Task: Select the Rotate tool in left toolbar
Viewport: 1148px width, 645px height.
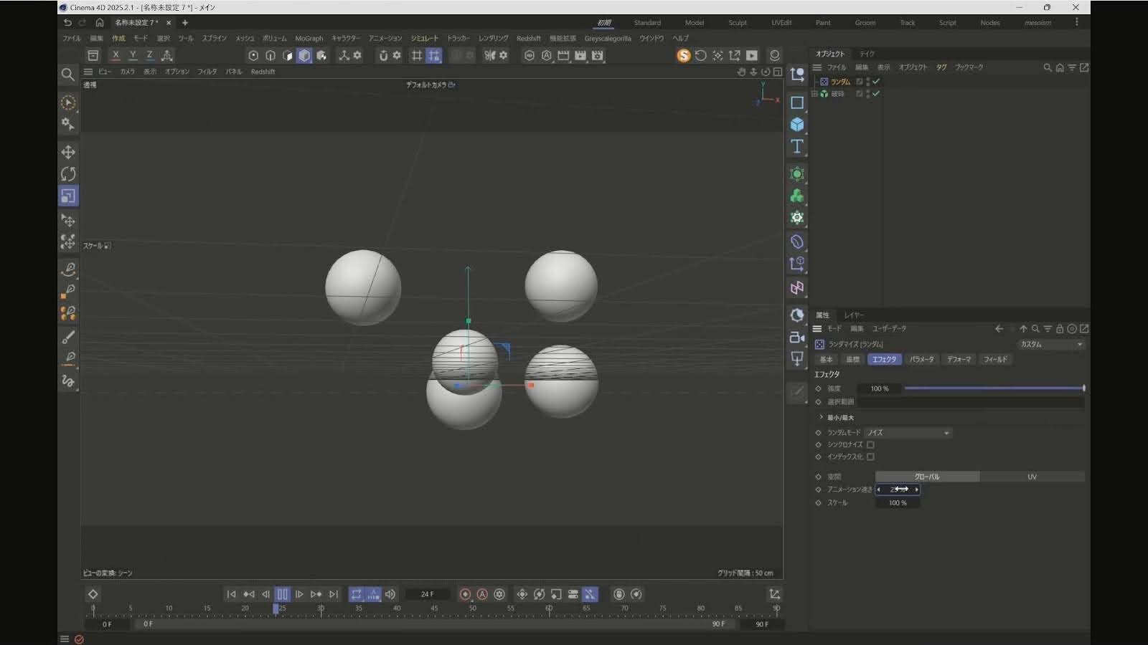Action: (68, 174)
